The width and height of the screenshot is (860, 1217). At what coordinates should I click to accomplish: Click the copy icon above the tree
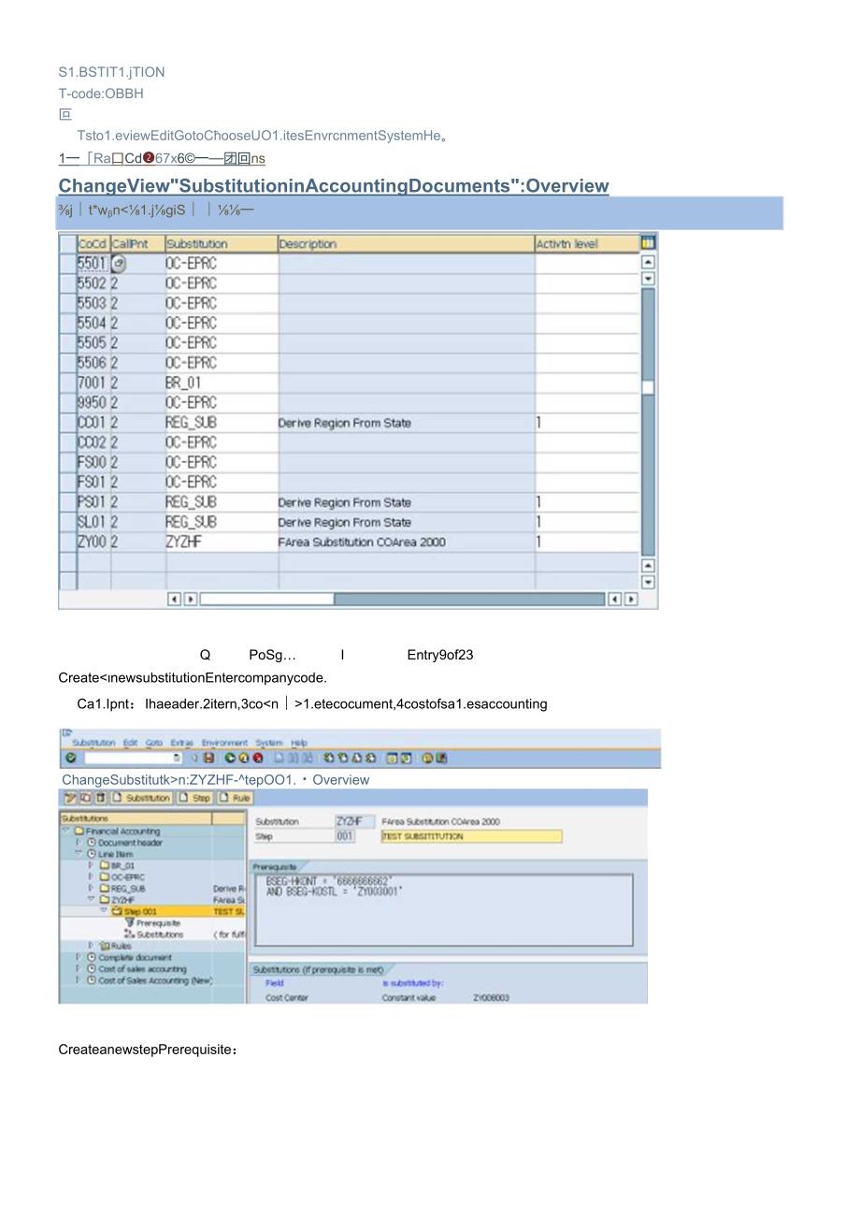85,798
